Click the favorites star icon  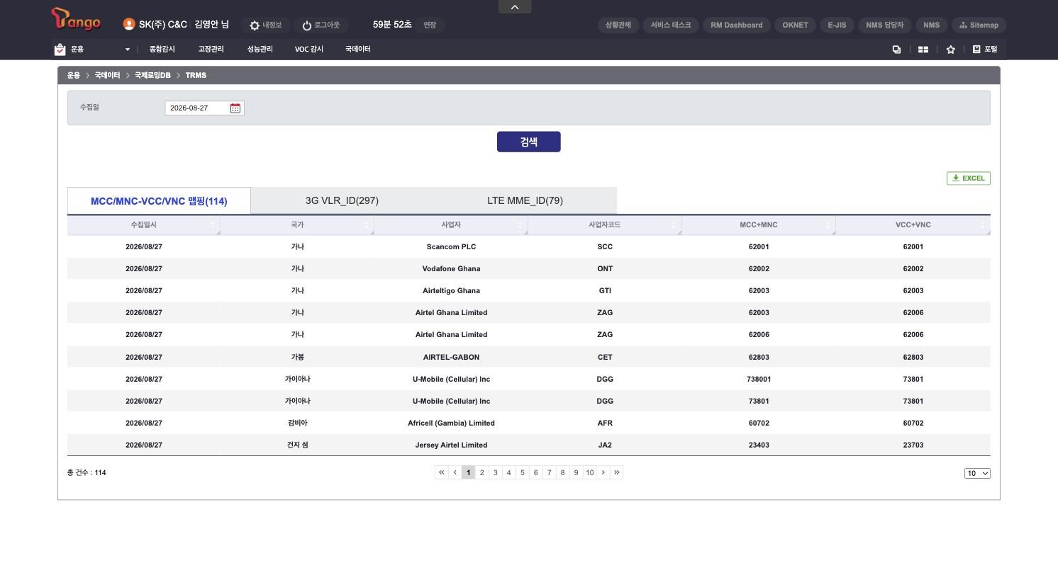click(x=950, y=50)
